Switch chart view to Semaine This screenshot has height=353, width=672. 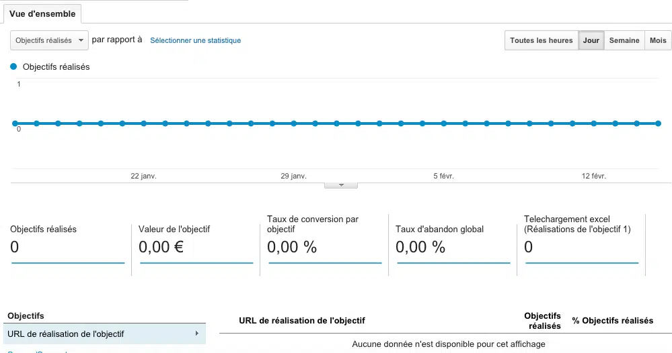tap(624, 40)
